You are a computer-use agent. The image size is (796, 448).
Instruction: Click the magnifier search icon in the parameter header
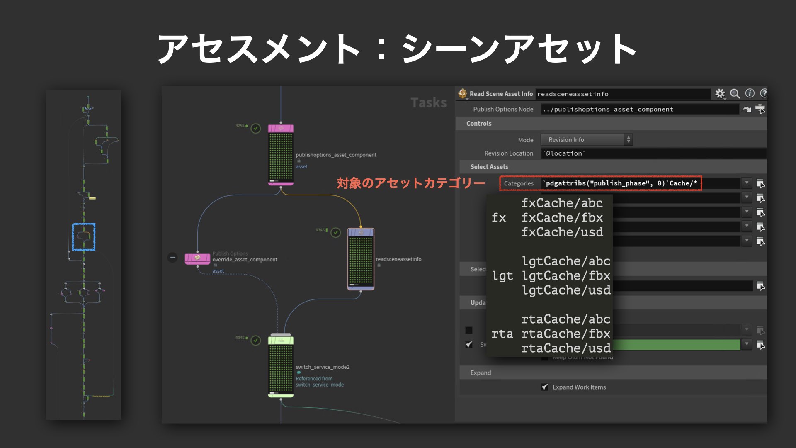click(x=735, y=94)
